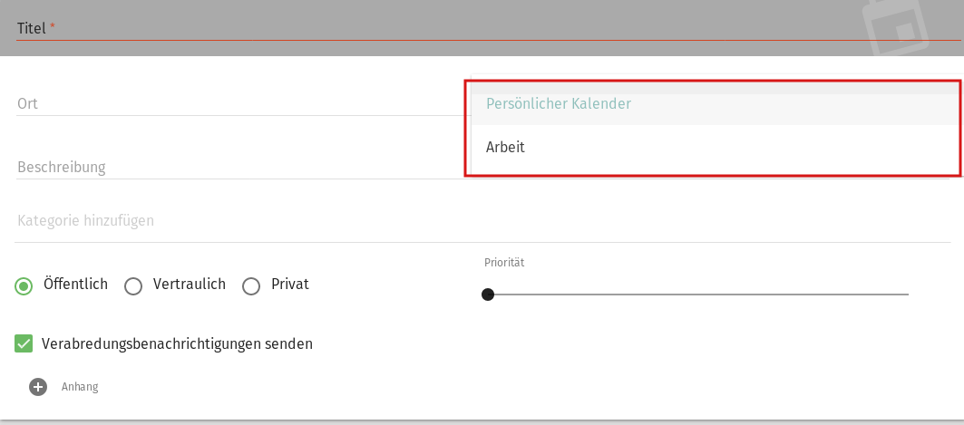Click the red asterisk beside Titel

(53, 26)
